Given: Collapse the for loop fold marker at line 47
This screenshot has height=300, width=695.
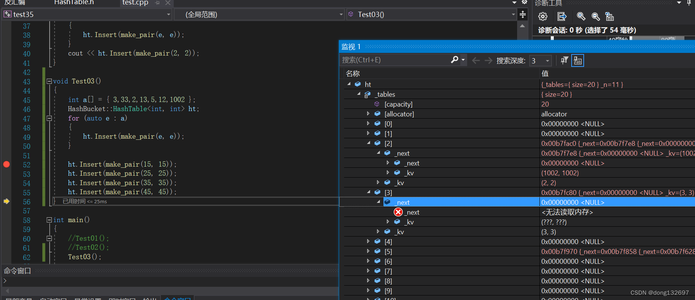Looking at the screenshot, I should pyautogui.click(x=49, y=118).
